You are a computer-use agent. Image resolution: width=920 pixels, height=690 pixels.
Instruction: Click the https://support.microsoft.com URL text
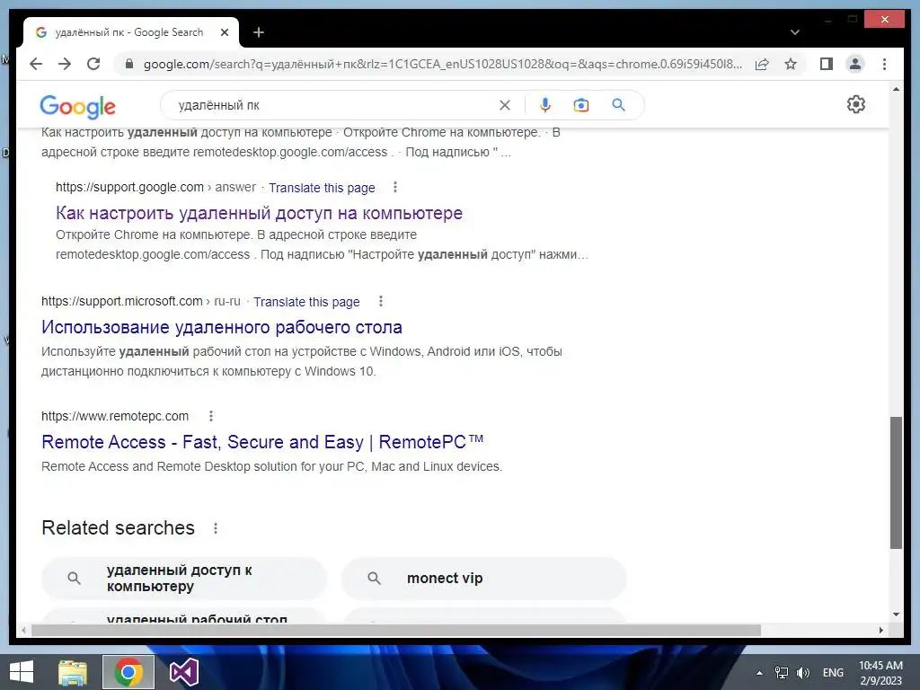(121, 301)
